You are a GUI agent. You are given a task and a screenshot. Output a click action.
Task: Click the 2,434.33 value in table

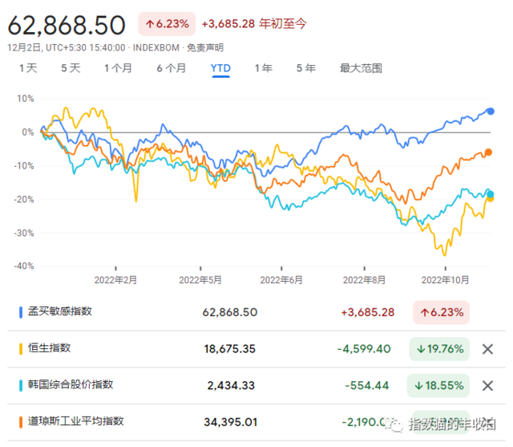231,386
